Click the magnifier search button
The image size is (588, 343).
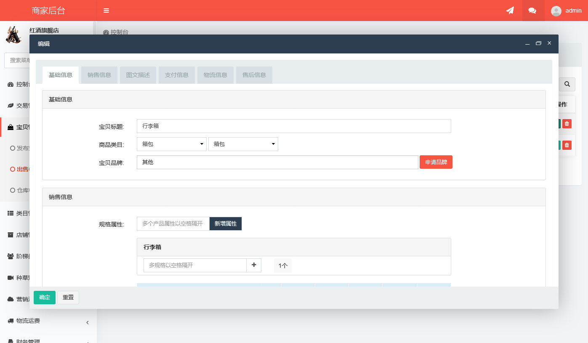click(x=567, y=84)
